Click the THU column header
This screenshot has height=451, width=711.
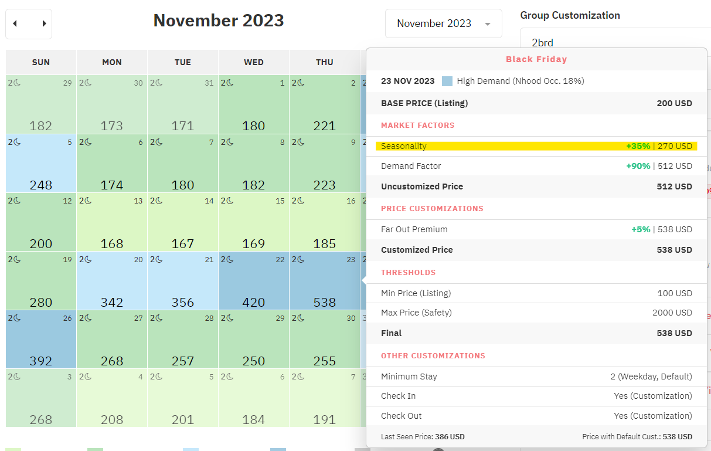pos(324,62)
